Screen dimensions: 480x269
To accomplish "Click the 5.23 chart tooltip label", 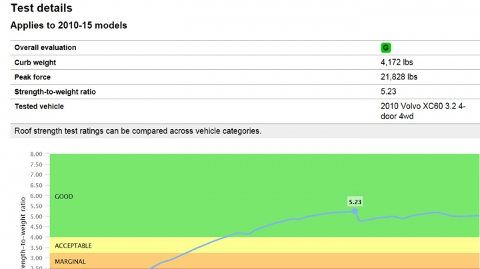I will [x=355, y=202].
